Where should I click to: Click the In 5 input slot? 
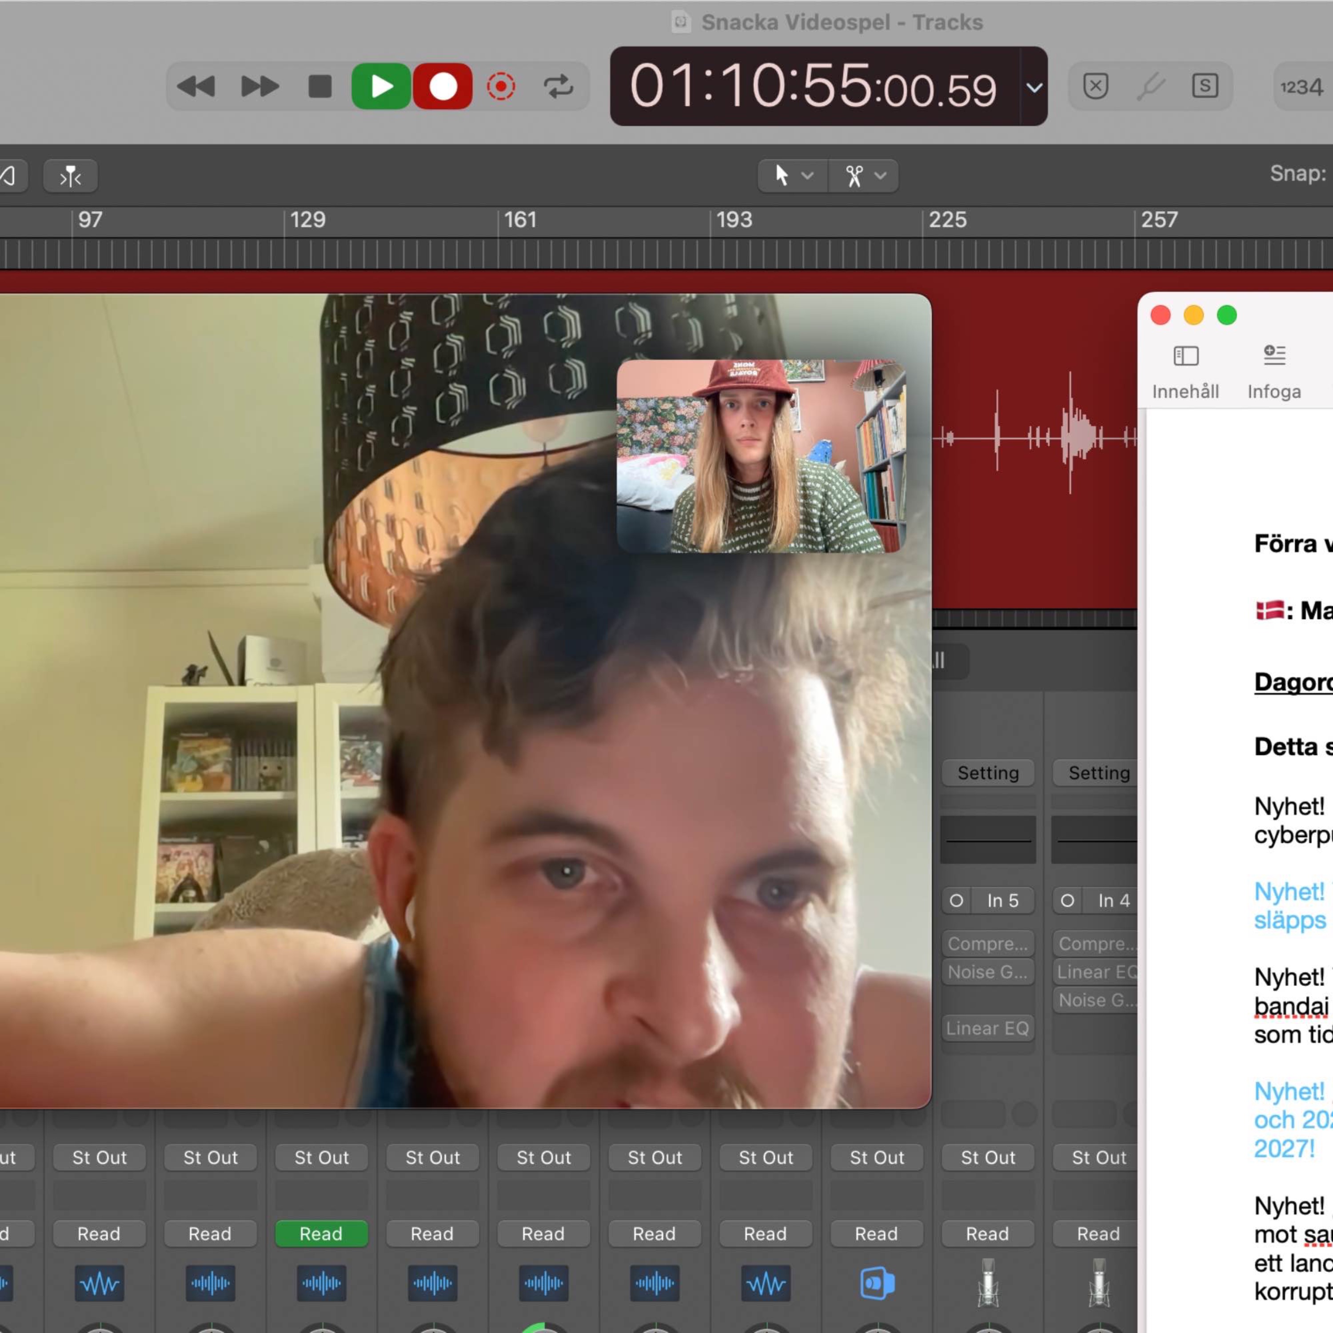(x=1002, y=900)
